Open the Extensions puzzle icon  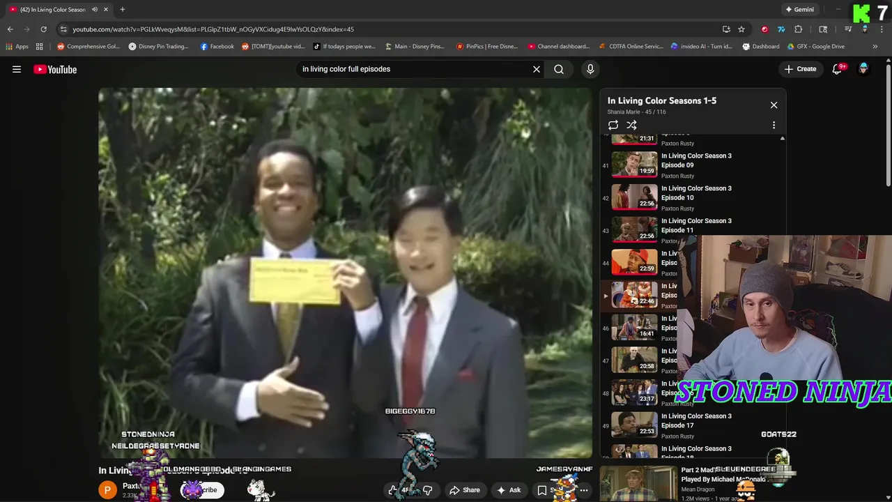click(x=799, y=29)
